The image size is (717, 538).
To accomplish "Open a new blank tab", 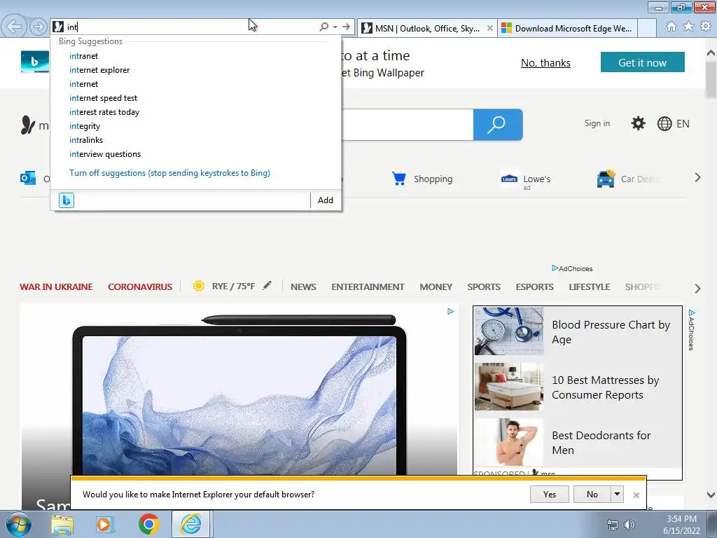I will 646,28.
